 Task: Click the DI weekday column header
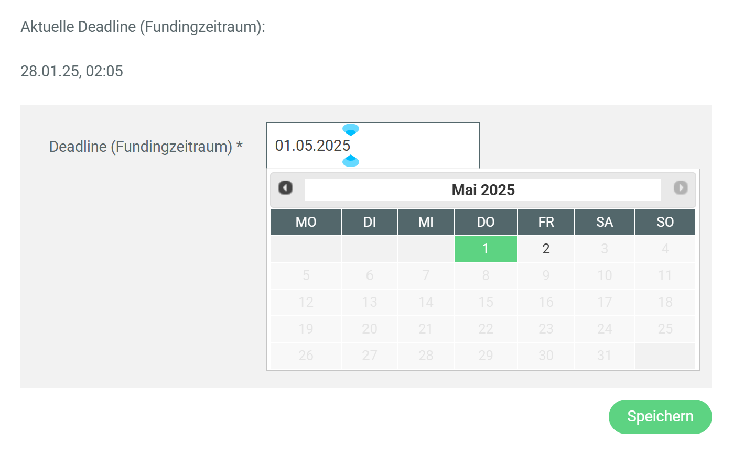point(369,222)
